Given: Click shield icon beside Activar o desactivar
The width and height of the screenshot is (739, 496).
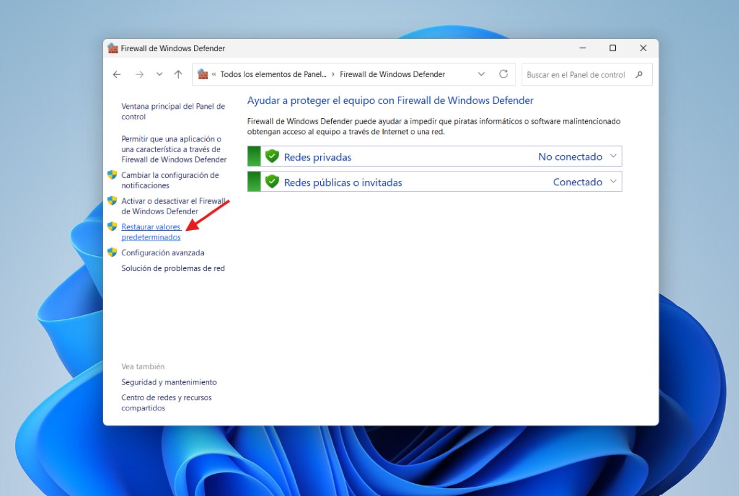Looking at the screenshot, I should [112, 201].
